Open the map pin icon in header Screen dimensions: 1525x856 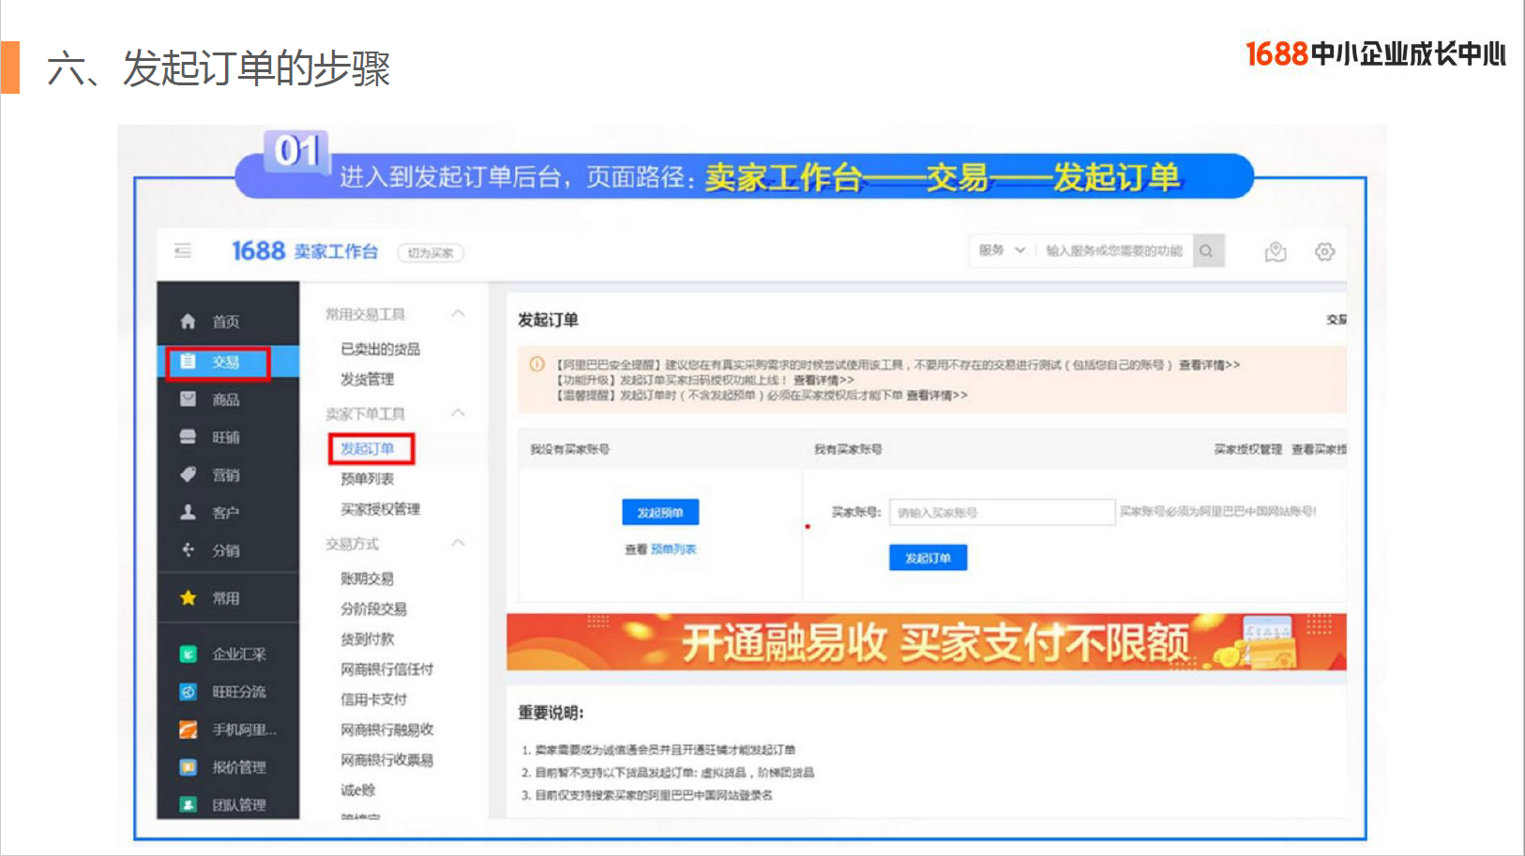(1276, 251)
